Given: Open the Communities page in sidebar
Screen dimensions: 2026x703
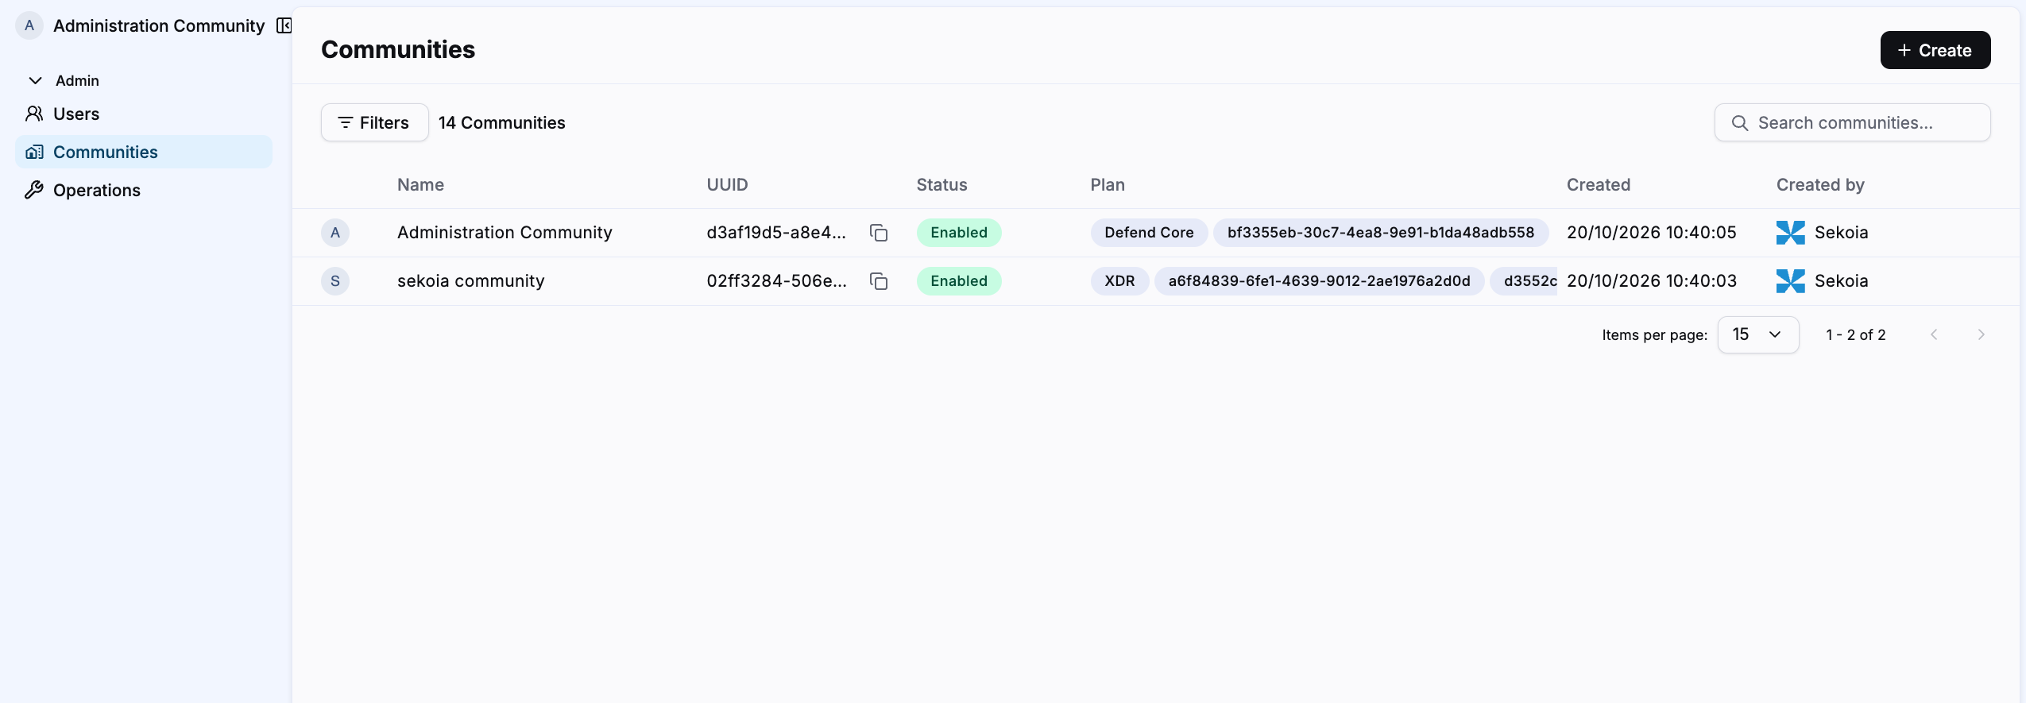Looking at the screenshot, I should pos(144,152).
